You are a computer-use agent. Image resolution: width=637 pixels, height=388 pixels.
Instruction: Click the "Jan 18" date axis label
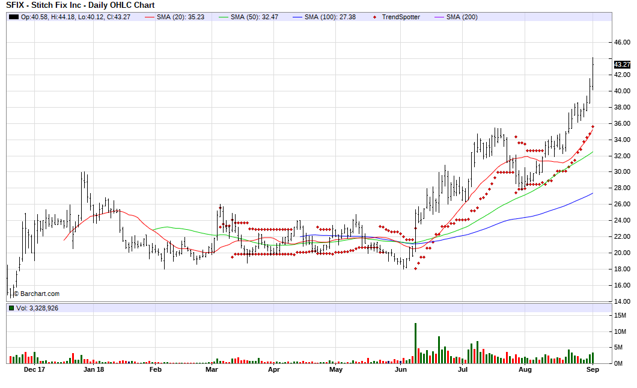point(94,369)
